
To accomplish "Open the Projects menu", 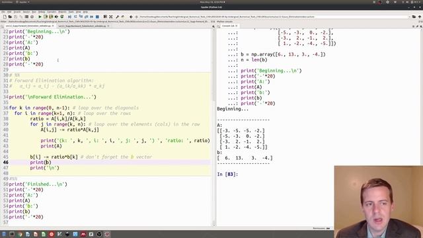I will pos(62,12).
